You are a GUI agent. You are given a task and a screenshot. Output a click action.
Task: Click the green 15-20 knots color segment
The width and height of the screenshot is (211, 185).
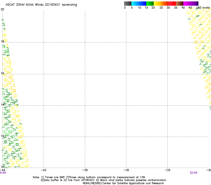[150, 3]
